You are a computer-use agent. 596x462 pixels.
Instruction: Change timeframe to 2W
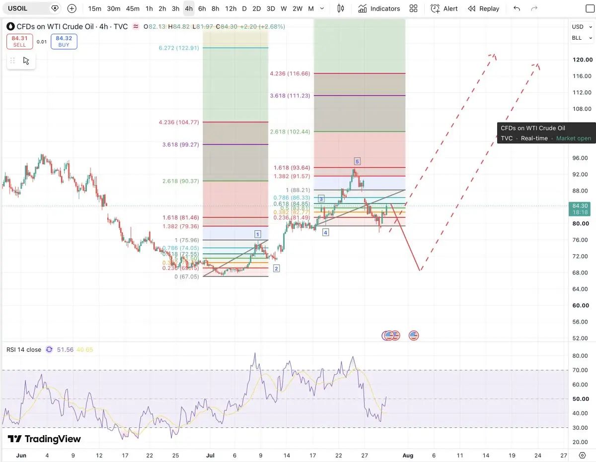coord(298,8)
